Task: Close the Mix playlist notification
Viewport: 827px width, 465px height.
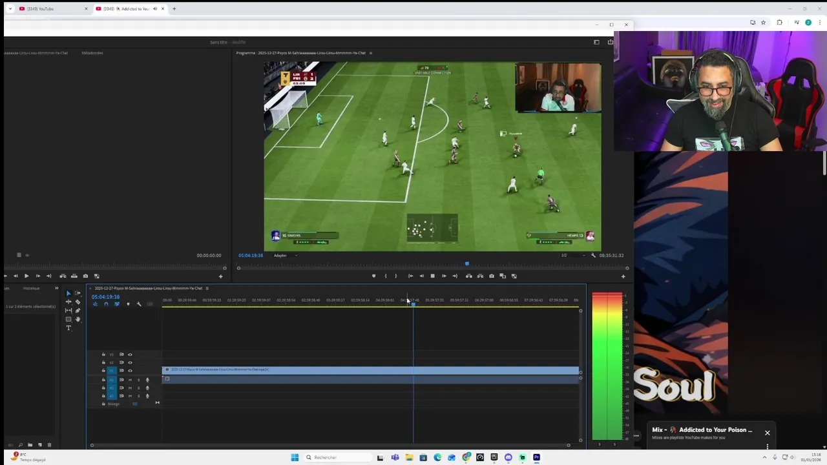Action: coord(768,433)
